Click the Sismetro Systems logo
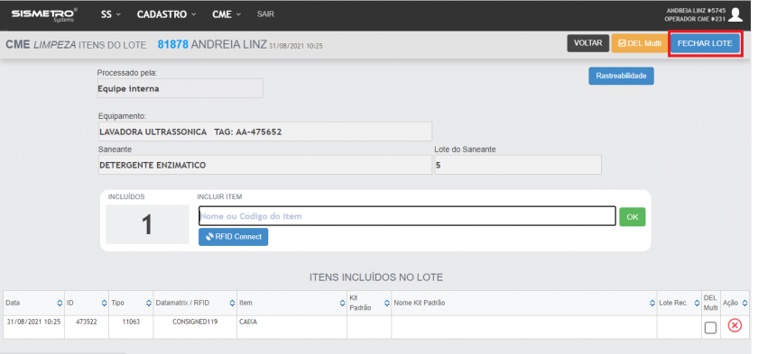 point(44,15)
